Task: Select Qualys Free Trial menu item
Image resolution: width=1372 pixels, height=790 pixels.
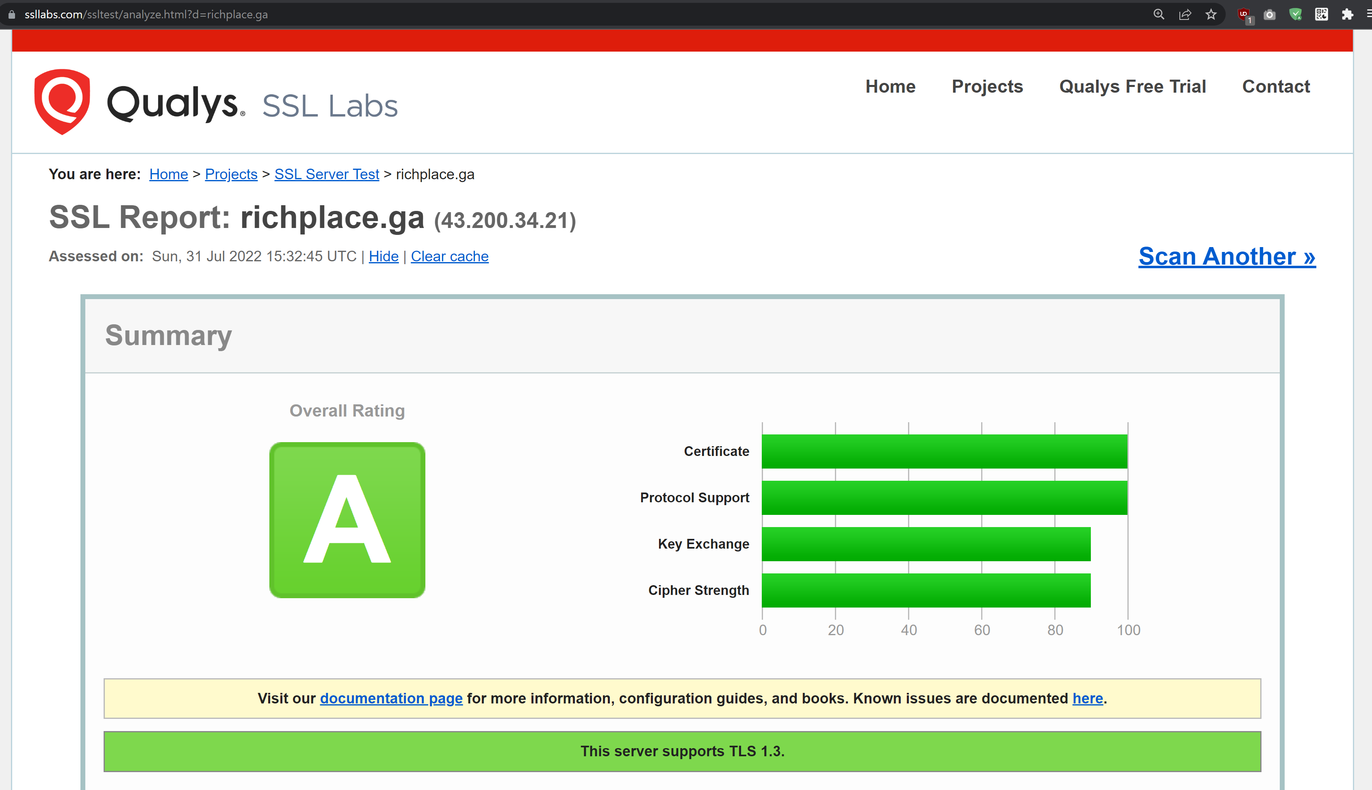Action: [x=1132, y=87]
